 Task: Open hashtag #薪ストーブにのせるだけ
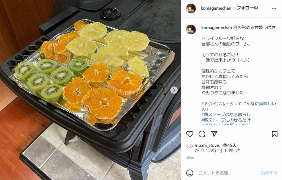click(226, 120)
